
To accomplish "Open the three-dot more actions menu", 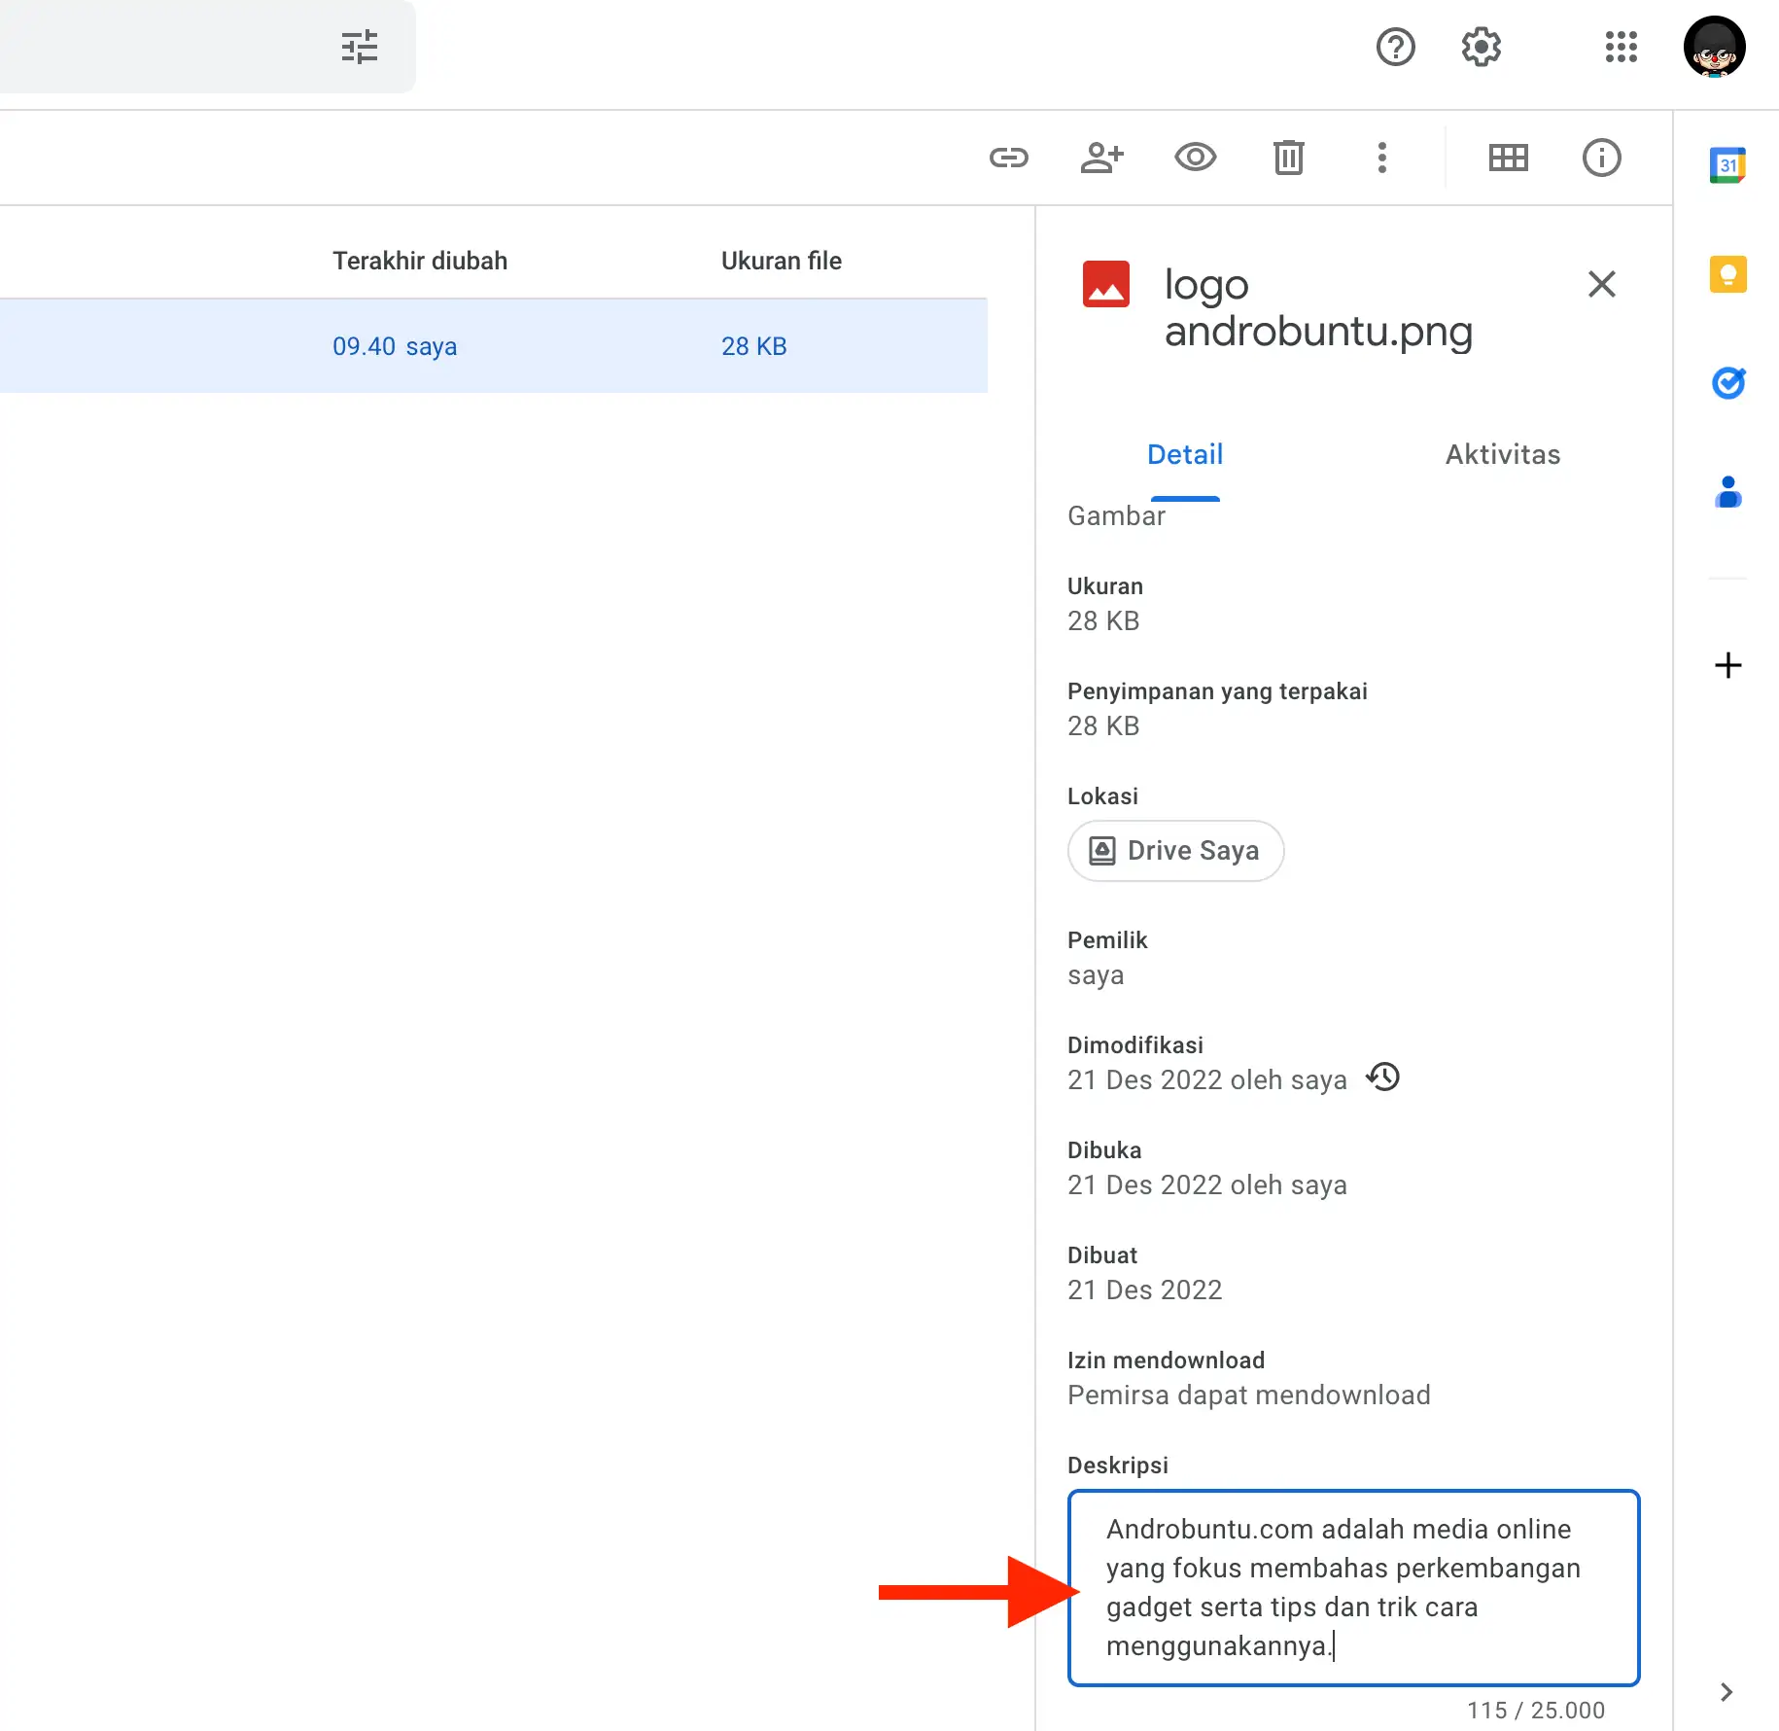I will click(1382, 158).
